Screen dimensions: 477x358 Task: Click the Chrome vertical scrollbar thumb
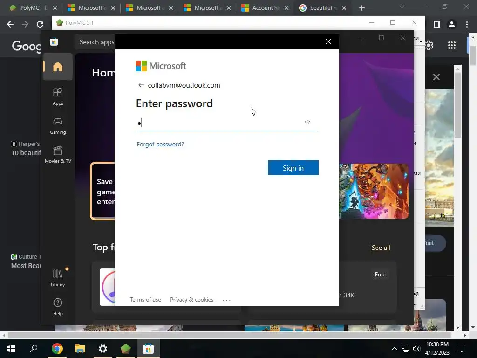coord(473,55)
